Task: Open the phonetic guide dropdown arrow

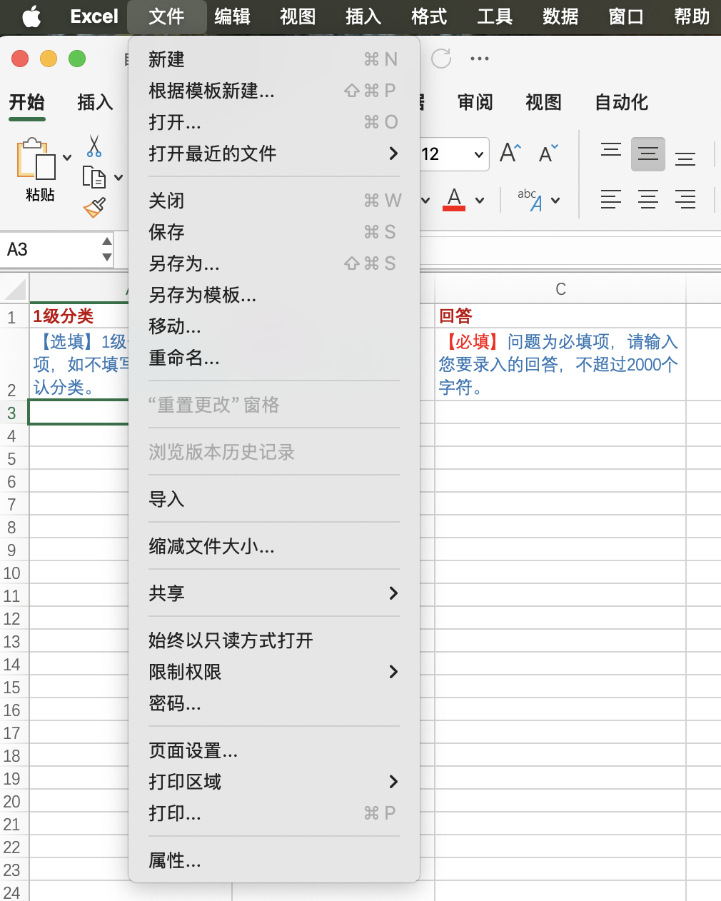Action: pyautogui.click(x=555, y=201)
